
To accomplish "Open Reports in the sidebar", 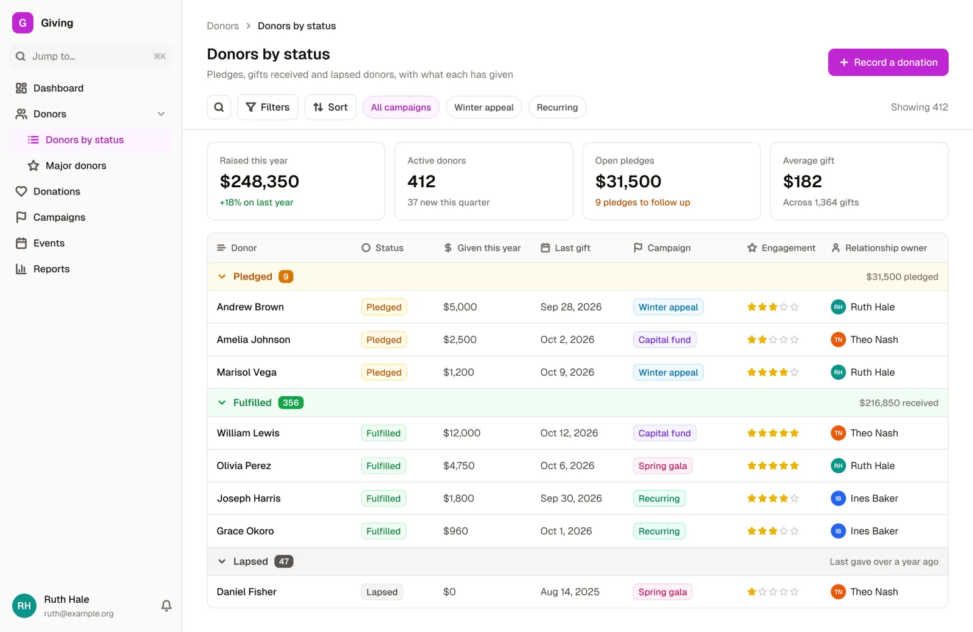I will tap(91, 269).
